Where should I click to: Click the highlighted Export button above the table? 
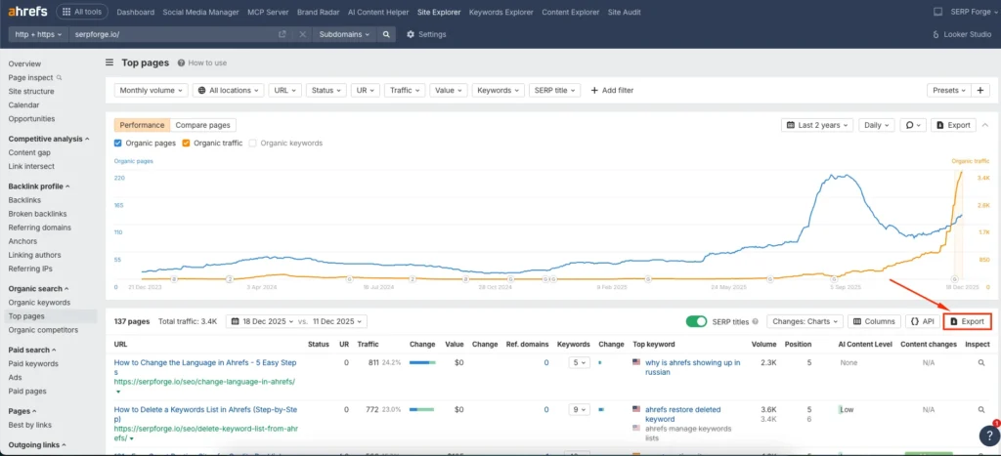tap(967, 321)
